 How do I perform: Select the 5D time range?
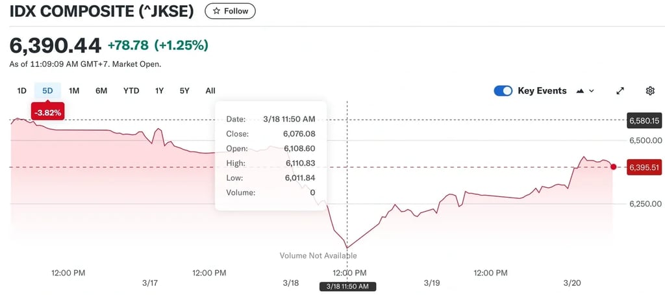pos(47,91)
